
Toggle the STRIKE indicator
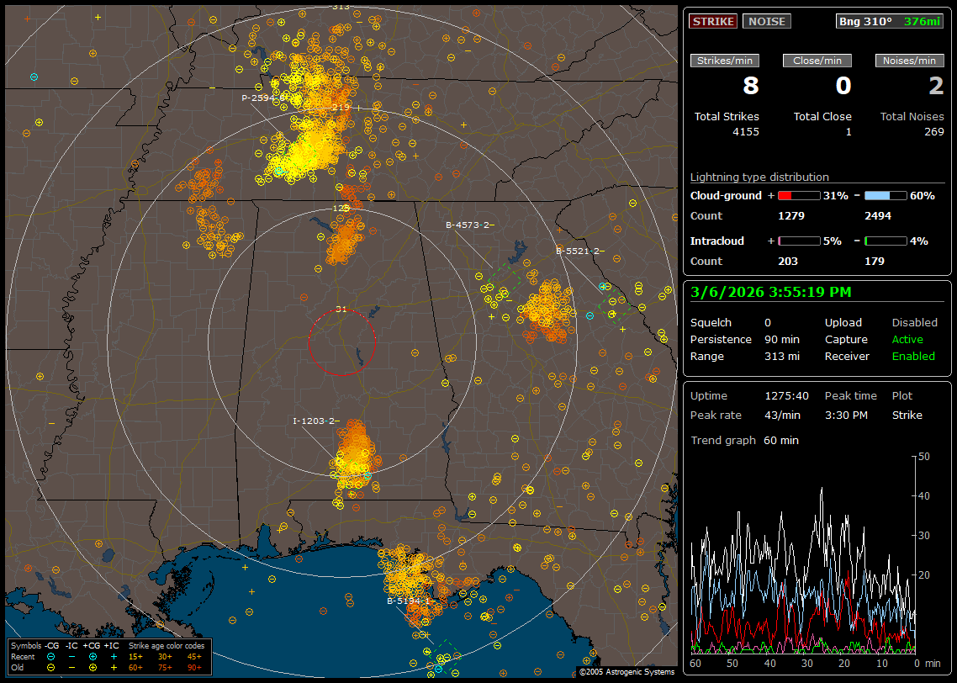[713, 21]
